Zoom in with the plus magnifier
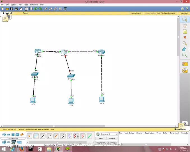This screenshot has height=152, width=190. tap(46, 9)
